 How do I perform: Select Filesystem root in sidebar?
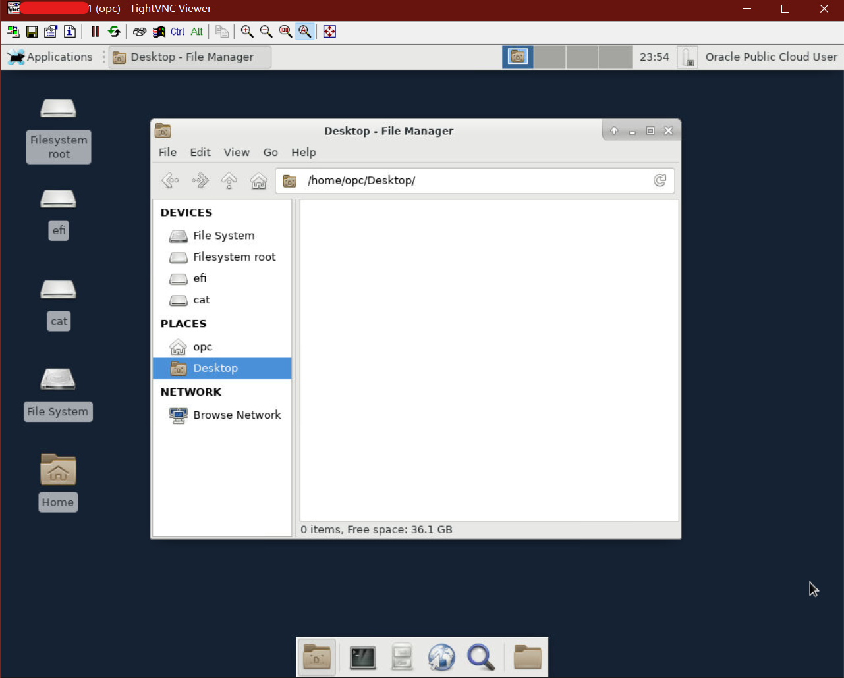tap(222, 257)
